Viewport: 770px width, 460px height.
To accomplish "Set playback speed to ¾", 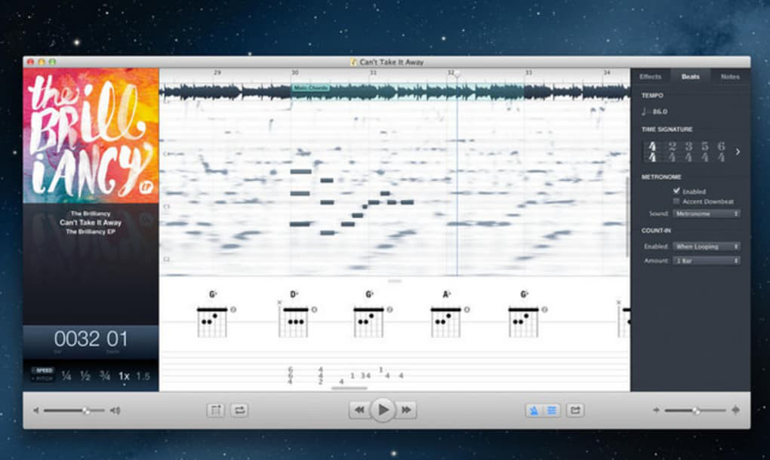I will coord(105,376).
